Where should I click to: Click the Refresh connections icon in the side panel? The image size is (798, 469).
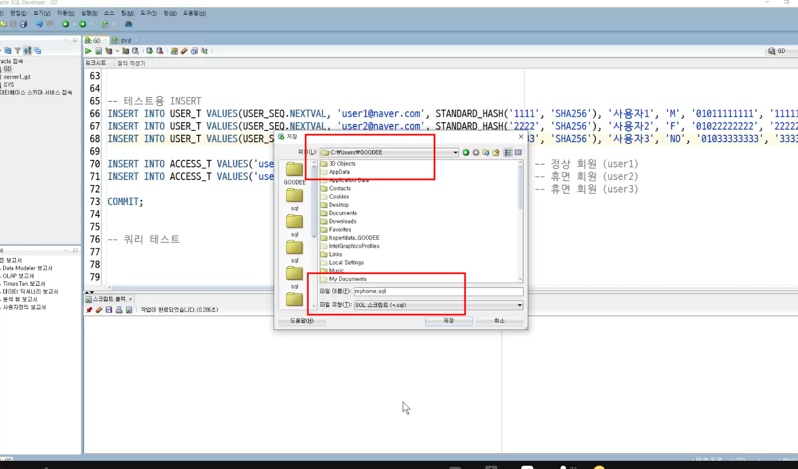tap(8, 50)
